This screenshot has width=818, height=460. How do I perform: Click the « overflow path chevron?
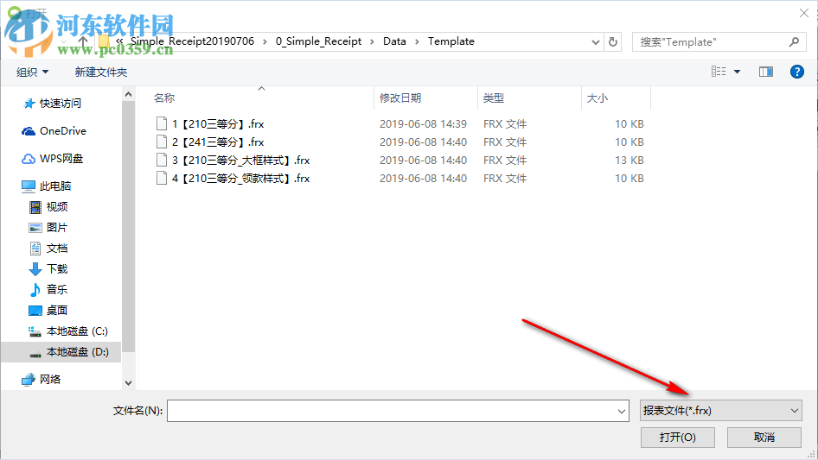coord(119,41)
